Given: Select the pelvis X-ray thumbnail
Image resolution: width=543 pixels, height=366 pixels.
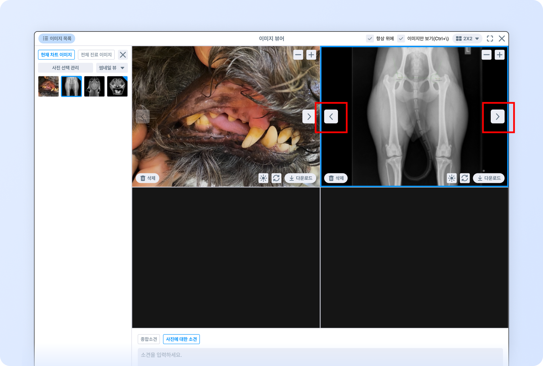Looking at the screenshot, I should point(71,86).
